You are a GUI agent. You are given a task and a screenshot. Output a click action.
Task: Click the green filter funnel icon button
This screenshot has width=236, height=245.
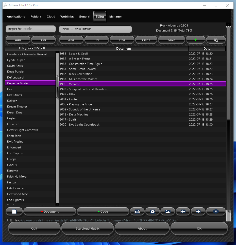[x=195, y=40]
